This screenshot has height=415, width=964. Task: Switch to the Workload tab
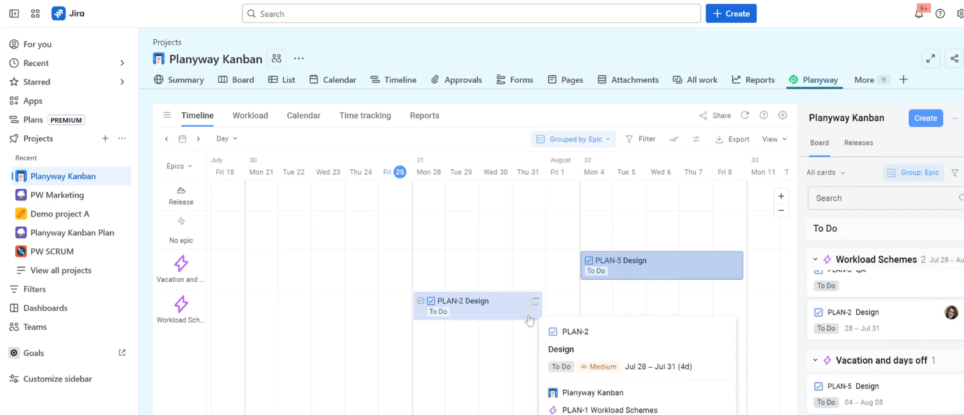click(x=250, y=115)
